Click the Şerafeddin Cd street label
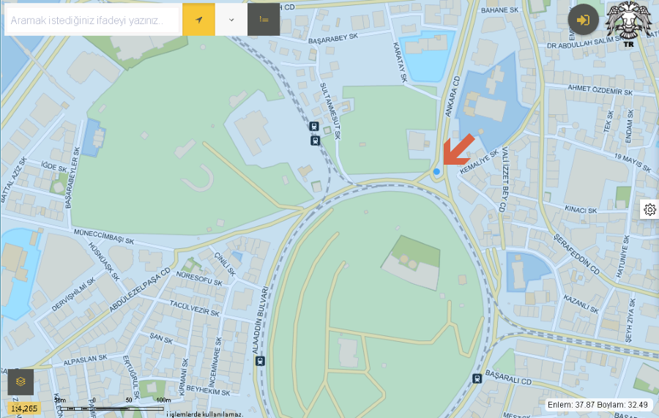 click(x=576, y=254)
